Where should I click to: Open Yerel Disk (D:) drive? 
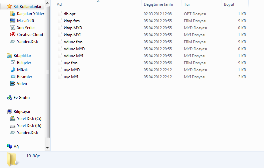(x=29, y=126)
